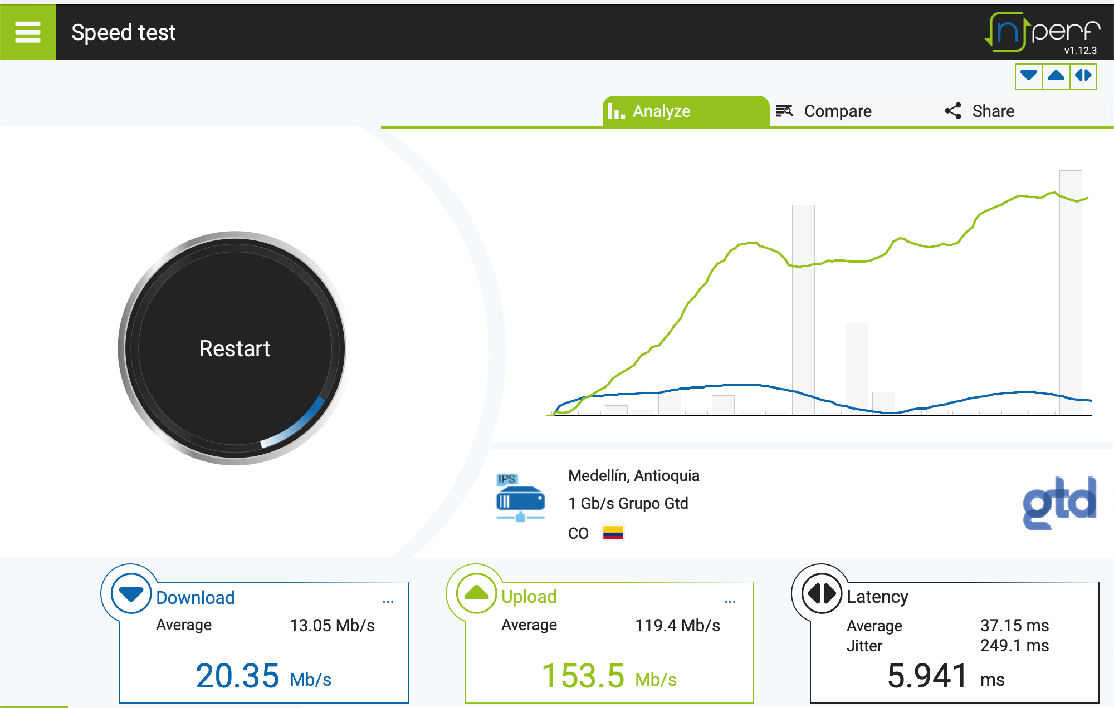Click the Medellín, Antioquia server location

(x=634, y=475)
